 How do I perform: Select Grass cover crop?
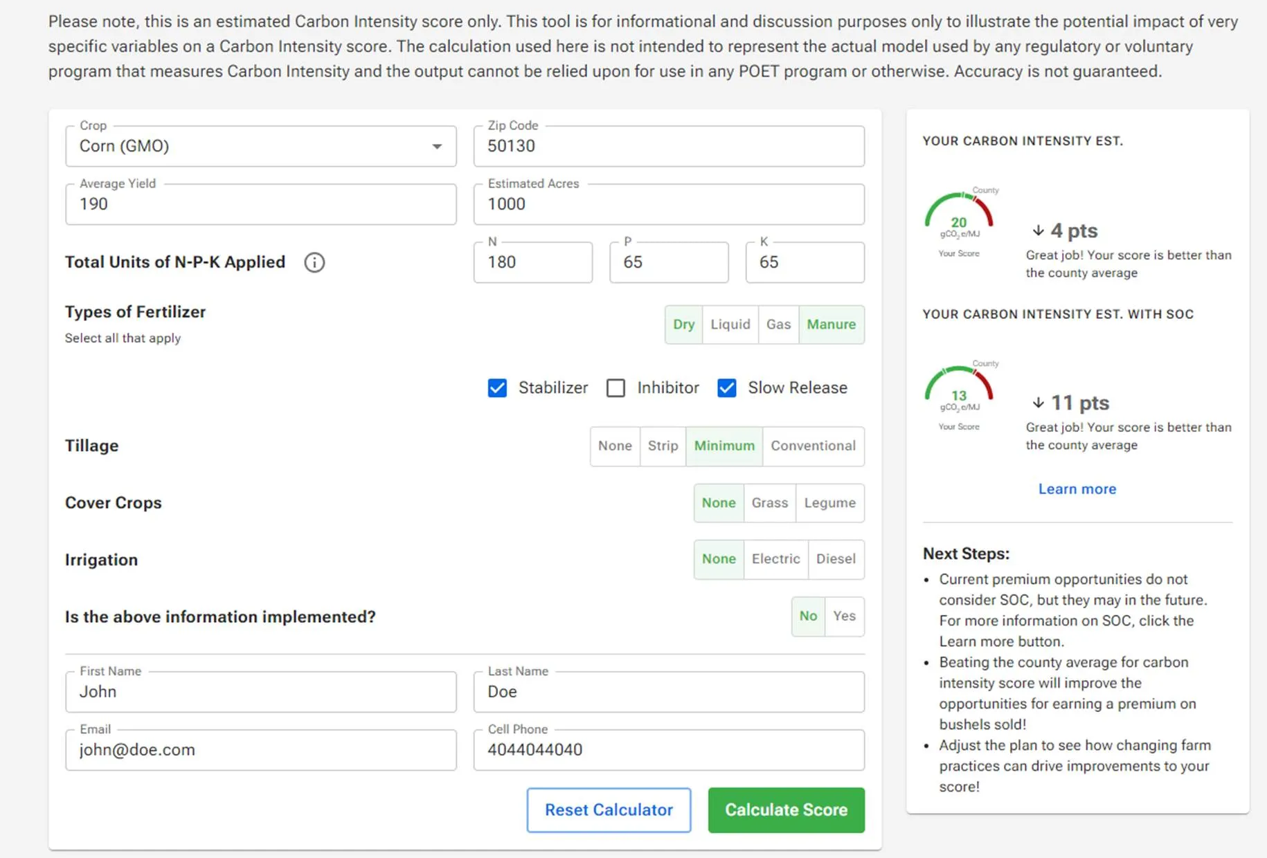[x=770, y=503]
